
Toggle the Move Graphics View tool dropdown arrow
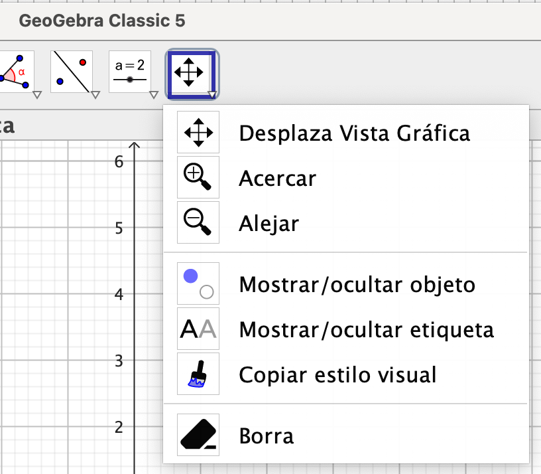(213, 94)
